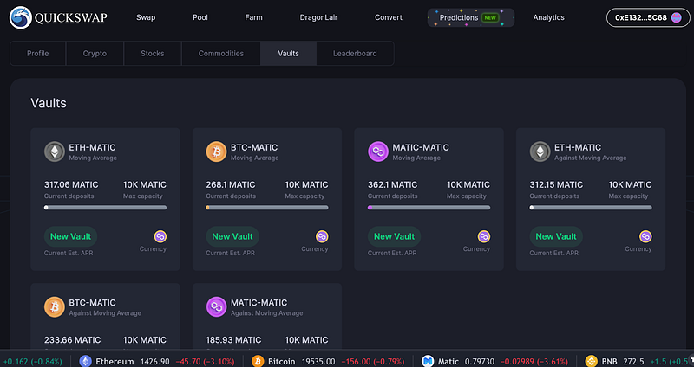
Task: Click the +0.162 (+0.84%) ticker text
Action: point(31,362)
